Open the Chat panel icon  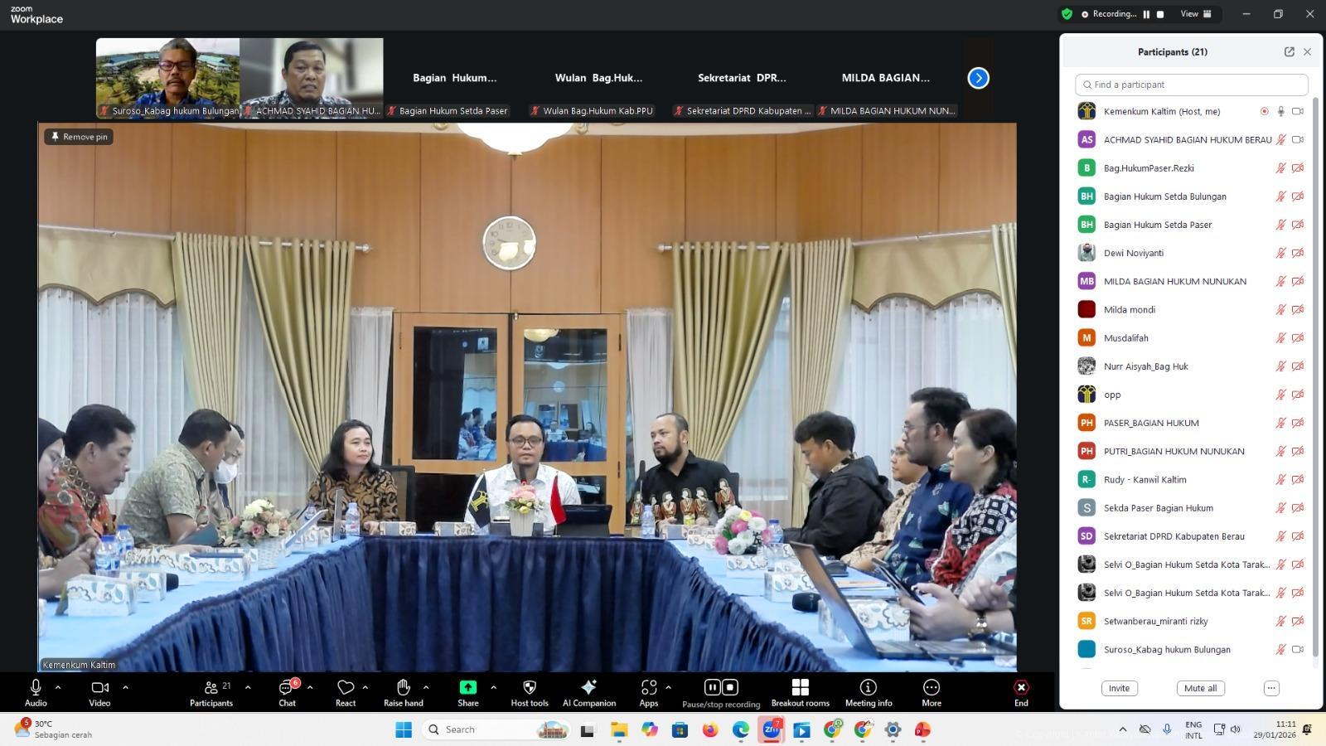(x=287, y=688)
